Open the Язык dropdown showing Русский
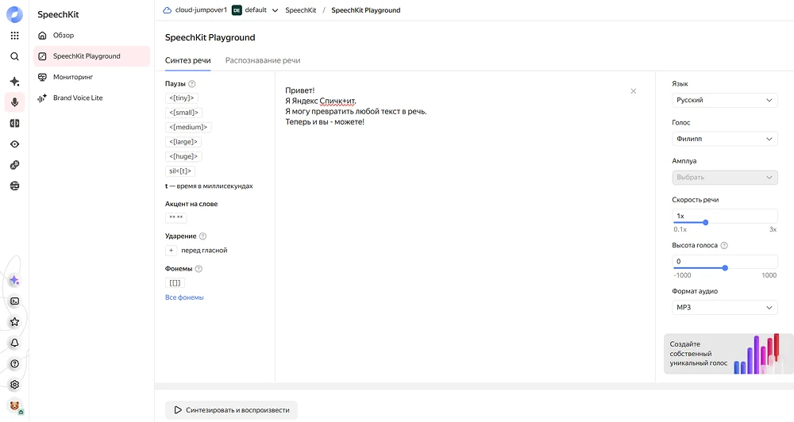Viewport: 794px width, 422px height. (725, 100)
